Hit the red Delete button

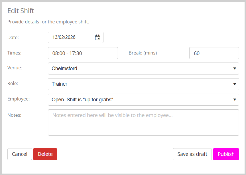click(45, 154)
